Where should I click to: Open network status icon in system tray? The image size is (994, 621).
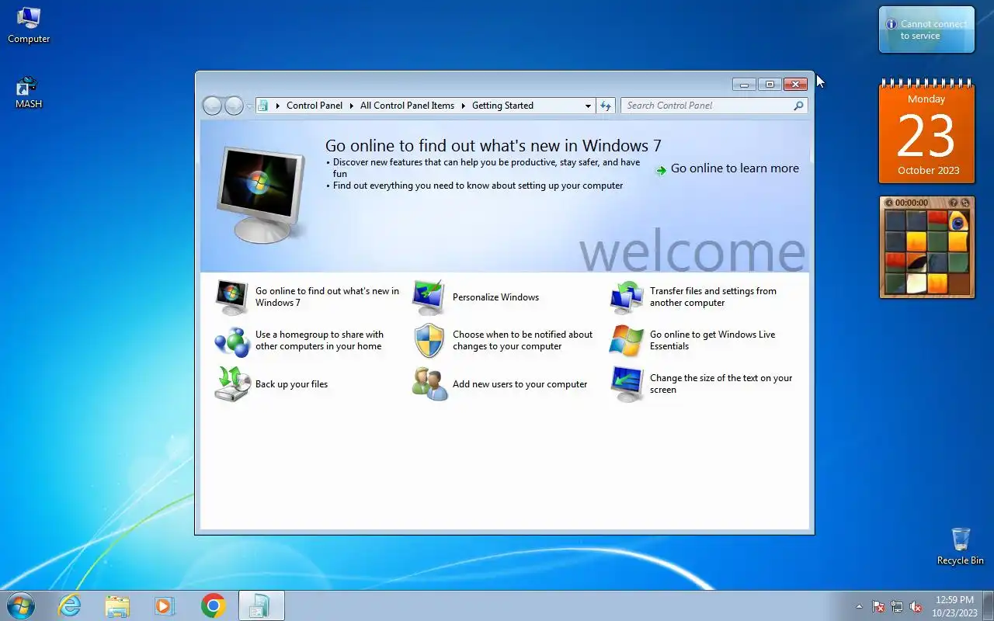pyautogui.click(x=897, y=606)
